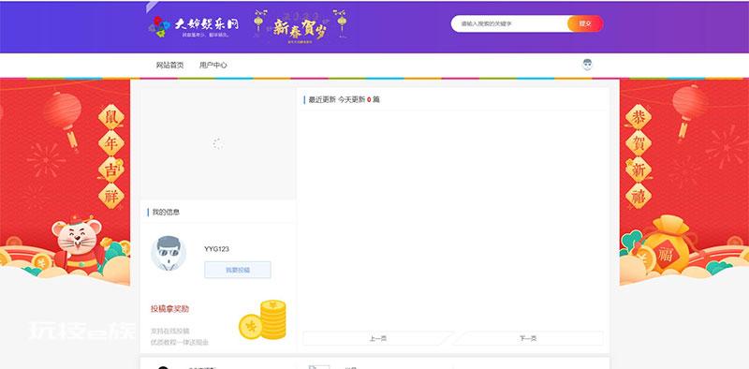Open the 投稿拿奖励 promo link

[x=169, y=309]
